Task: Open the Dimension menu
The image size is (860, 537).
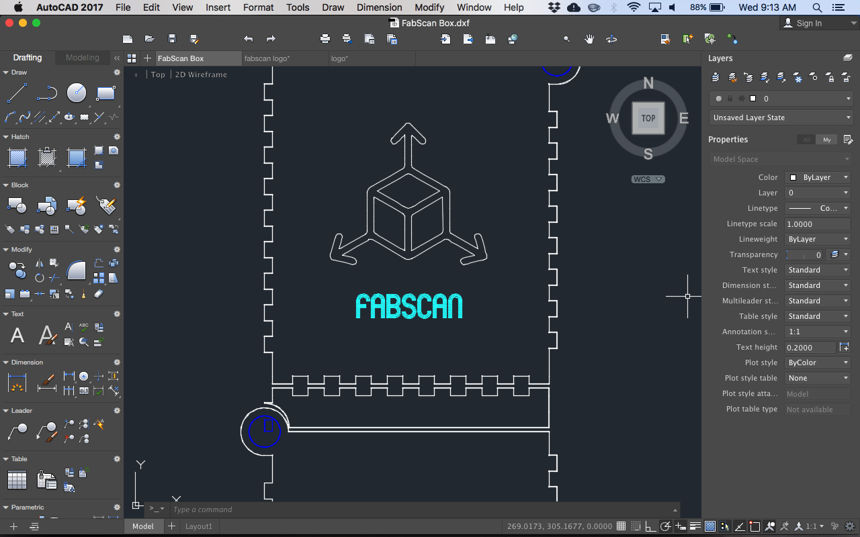Action: (x=380, y=7)
